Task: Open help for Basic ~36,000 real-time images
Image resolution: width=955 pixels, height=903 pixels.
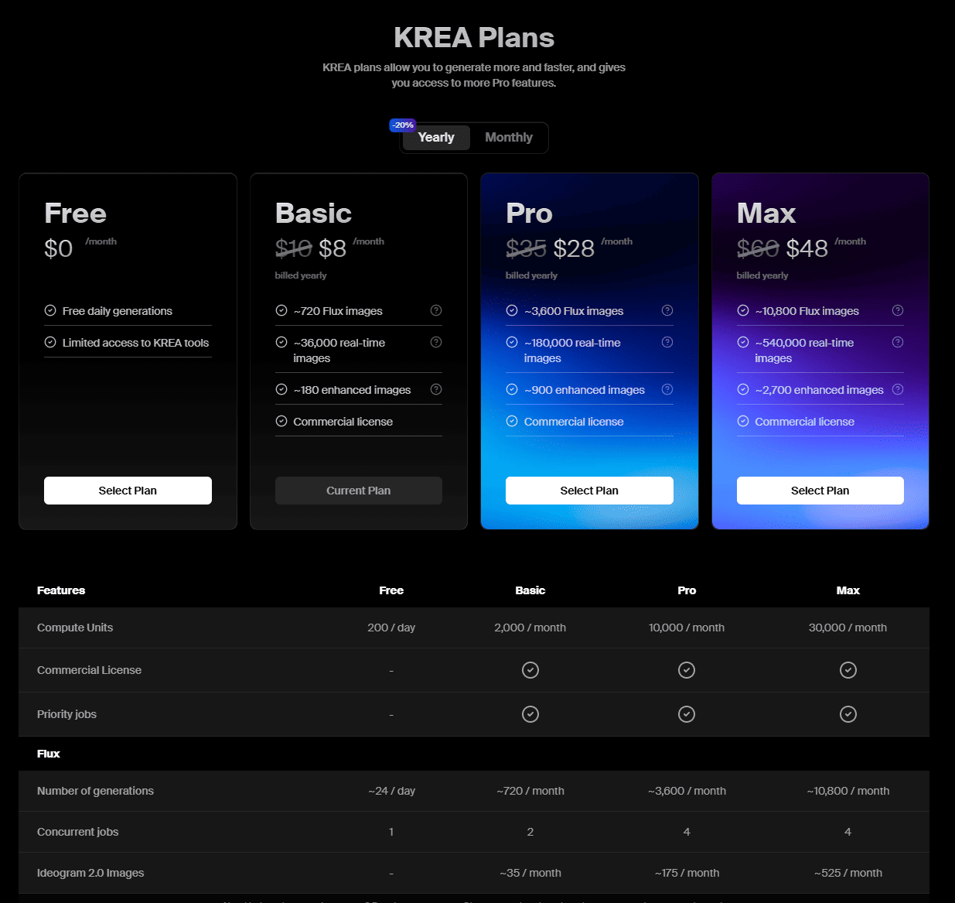Action: pos(436,342)
